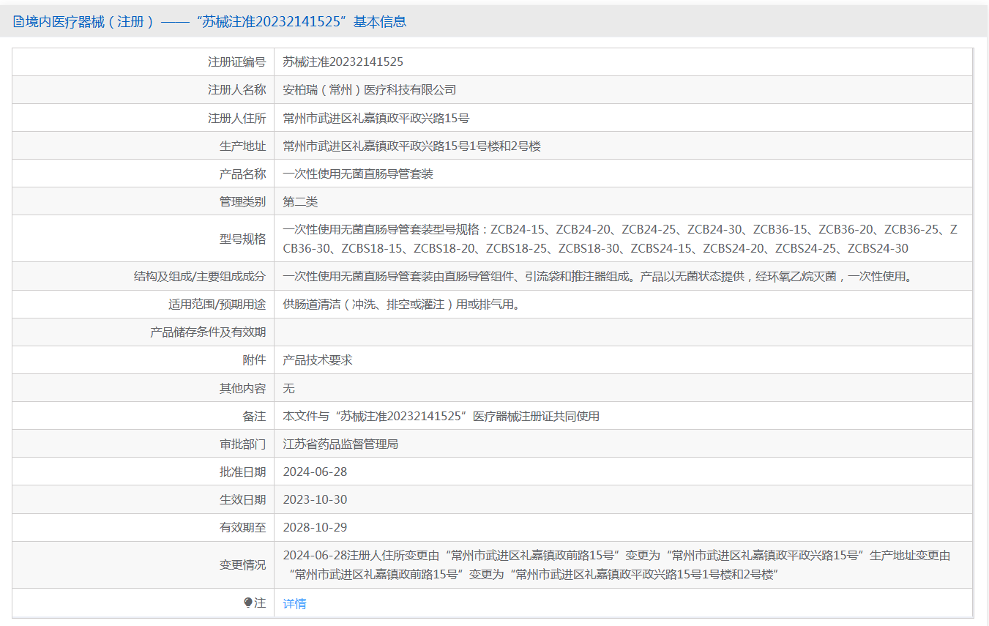This screenshot has width=989, height=626.
Task: Click the 型号规格 label
Action: [242, 239]
